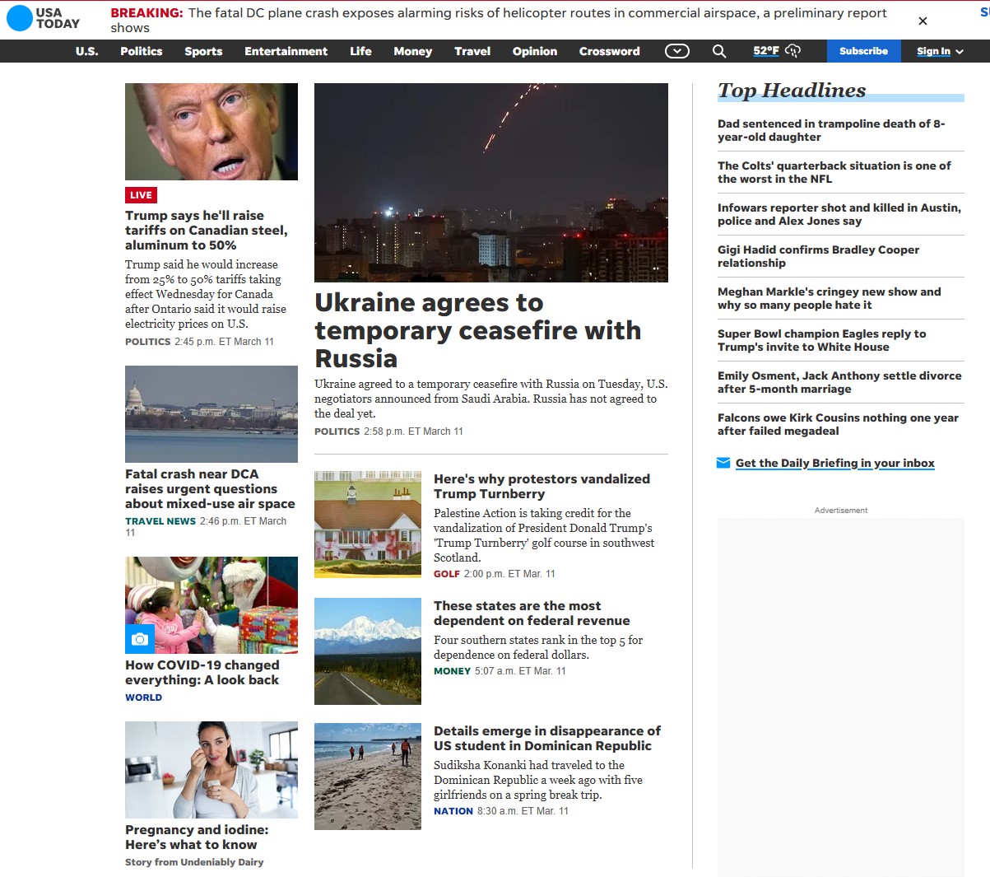Open the Money section
This screenshot has width=990, height=877.
pos(412,51)
